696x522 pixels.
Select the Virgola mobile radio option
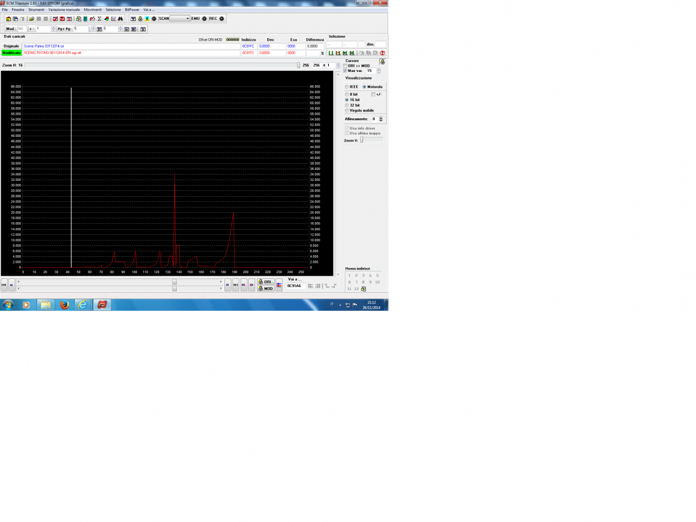[x=347, y=110]
